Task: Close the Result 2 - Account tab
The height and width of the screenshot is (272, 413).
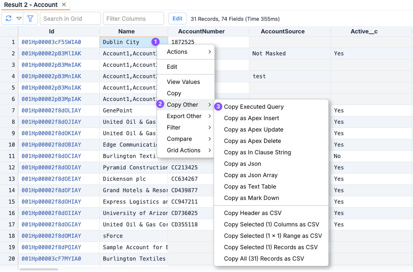Action: click(x=64, y=4)
